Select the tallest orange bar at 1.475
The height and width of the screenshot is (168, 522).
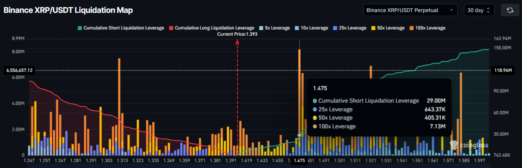(x=299, y=91)
